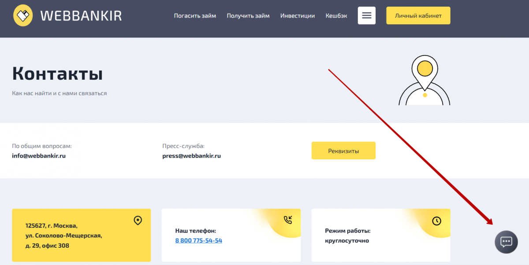Click the phone icon on telephone card

click(288, 220)
